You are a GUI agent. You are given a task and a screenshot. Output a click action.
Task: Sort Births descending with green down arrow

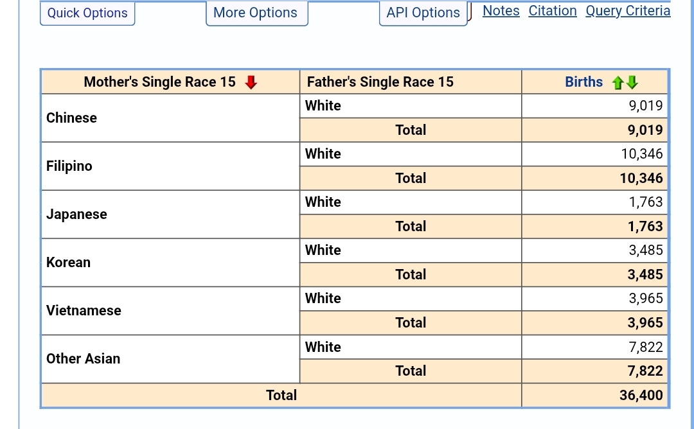(x=632, y=83)
